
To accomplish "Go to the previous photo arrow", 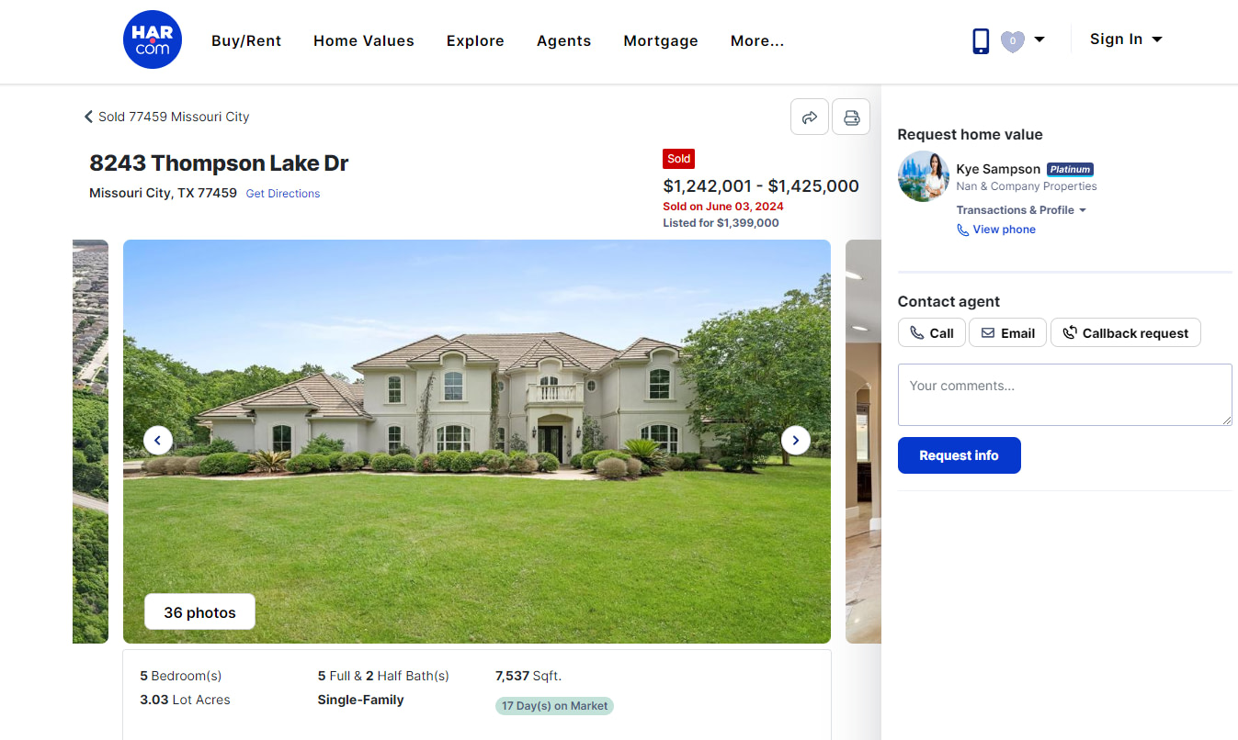I will 158,441.
